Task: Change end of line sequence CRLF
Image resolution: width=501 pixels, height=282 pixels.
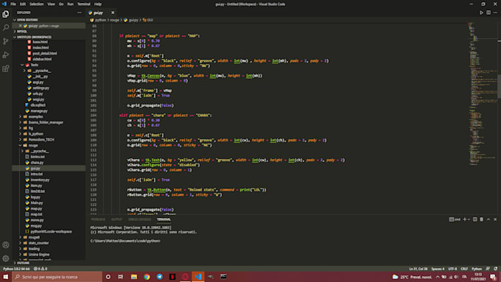Action: [464, 269]
